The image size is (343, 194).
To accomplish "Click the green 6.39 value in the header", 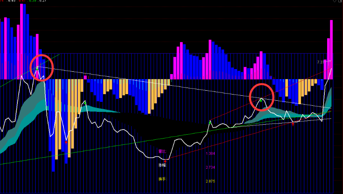I will pos(33,1).
